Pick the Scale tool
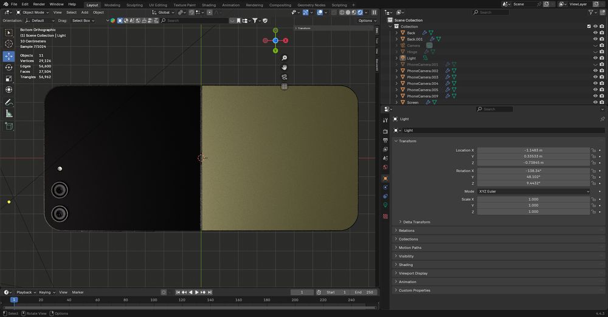 tap(9, 79)
